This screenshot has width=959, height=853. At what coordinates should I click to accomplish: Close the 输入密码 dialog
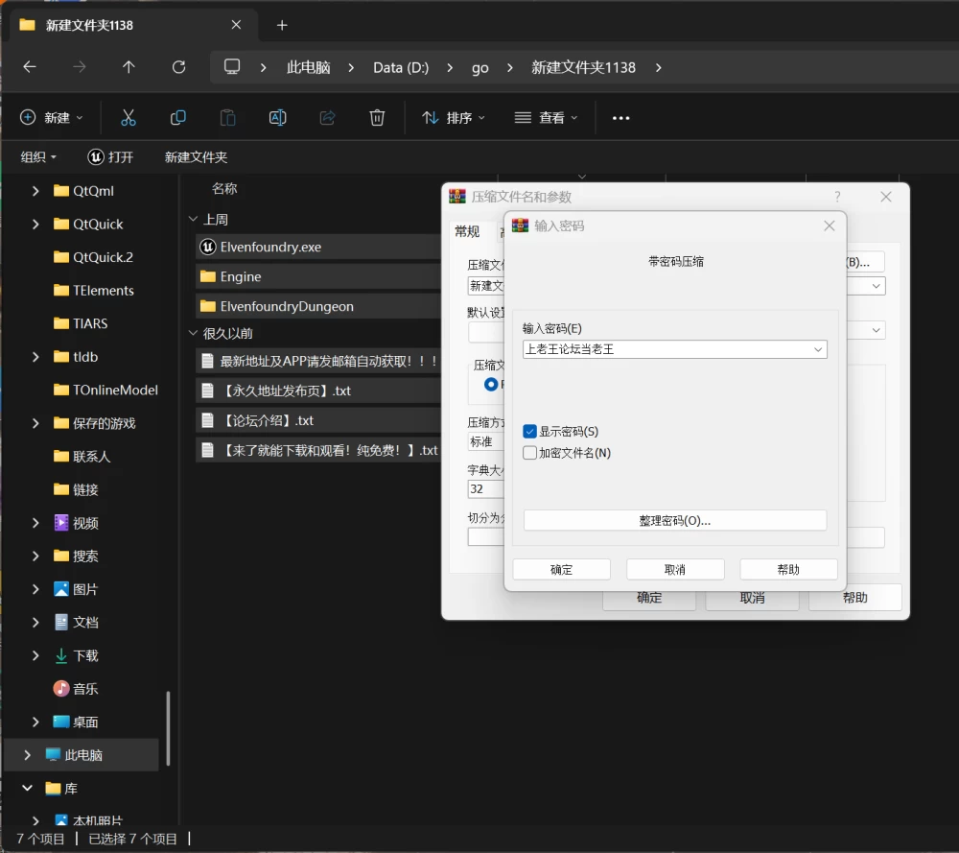tap(830, 225)
